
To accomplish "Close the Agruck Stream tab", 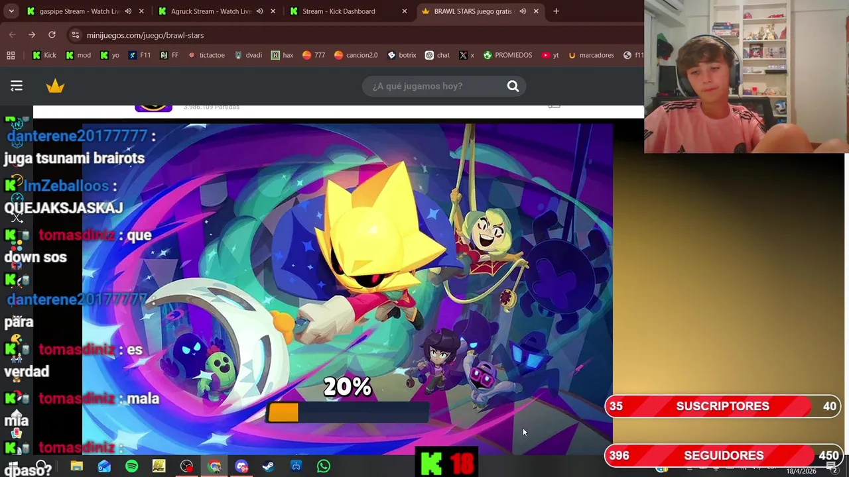I will tap(273, 11).
